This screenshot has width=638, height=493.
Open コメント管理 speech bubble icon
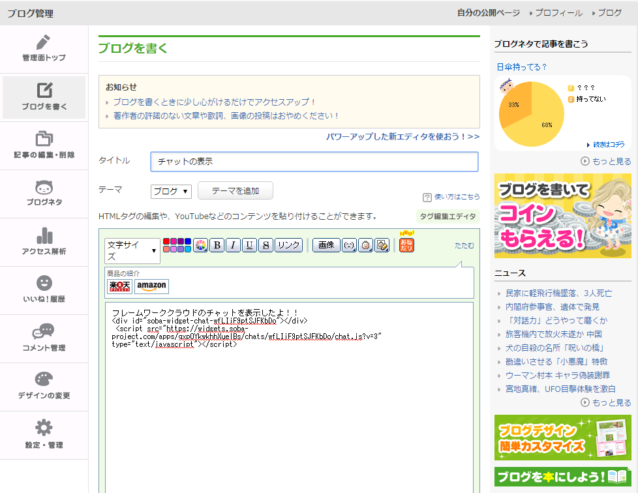pyautogui.click(x=44, y=331)
